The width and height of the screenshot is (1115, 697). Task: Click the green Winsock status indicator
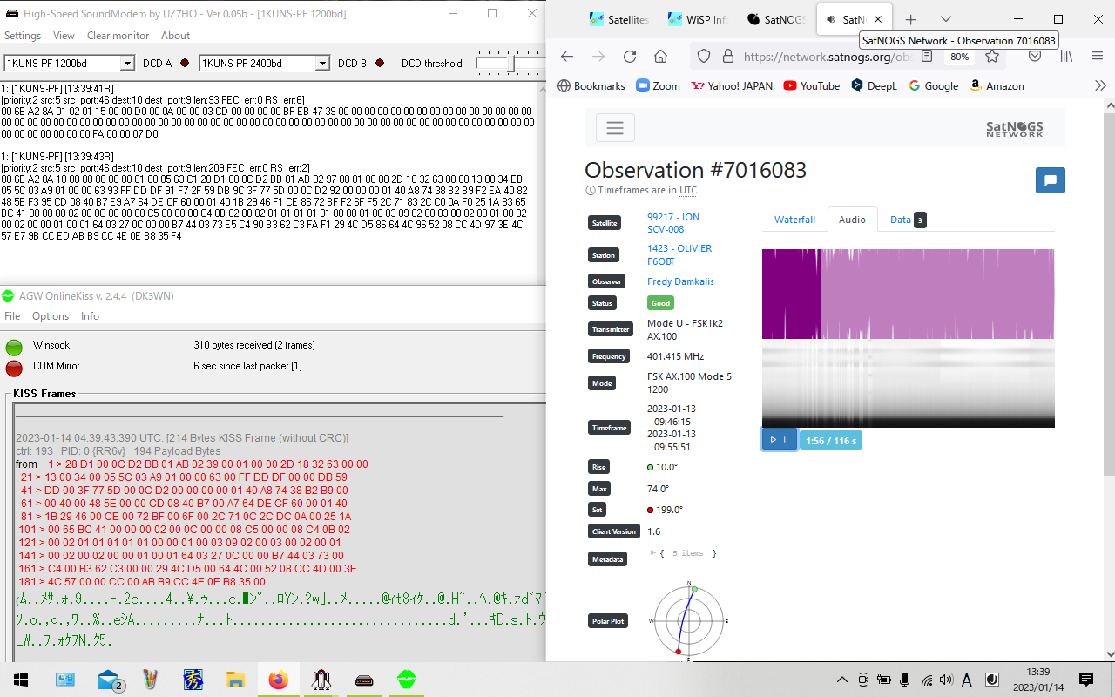[x=14, y=347]
